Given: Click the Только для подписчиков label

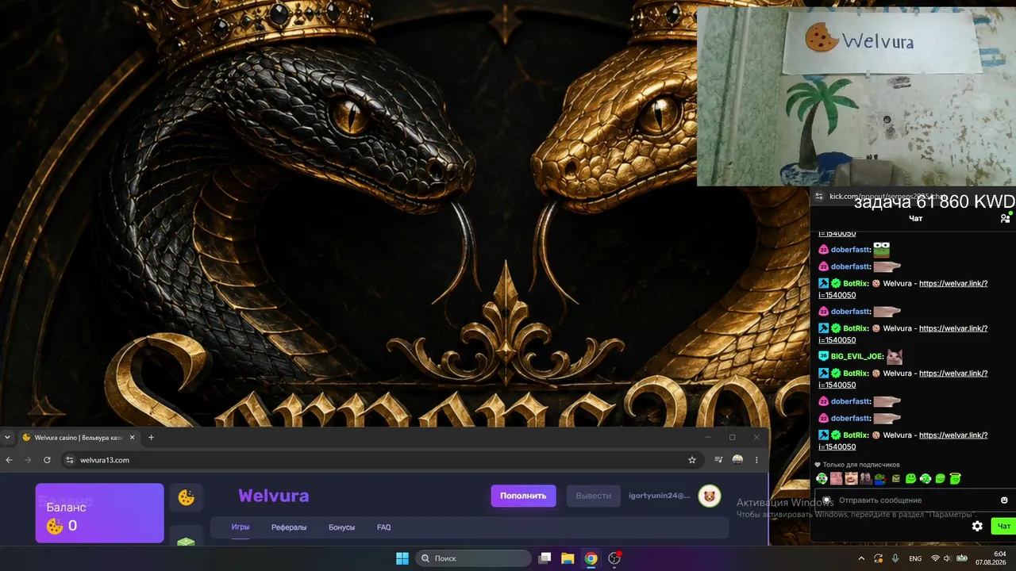Looking at the screenshot, I should pos(861,465).
